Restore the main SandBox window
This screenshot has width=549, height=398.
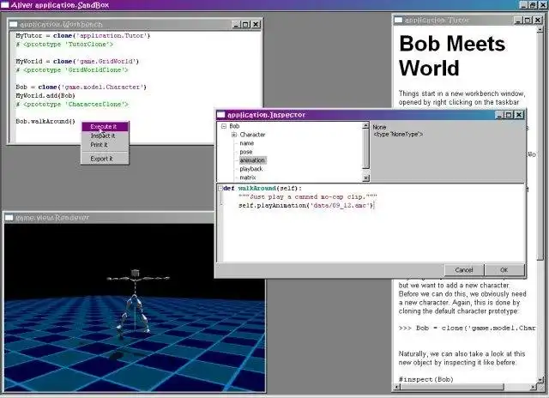coord(533,5)
